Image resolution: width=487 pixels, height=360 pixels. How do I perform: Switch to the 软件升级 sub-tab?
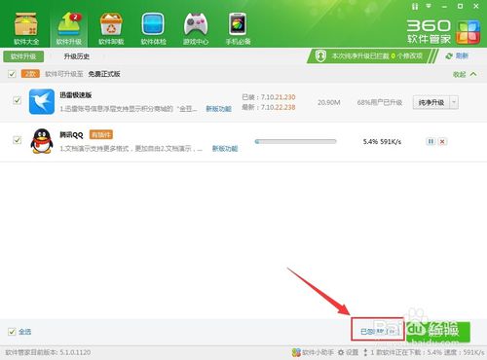pos(23,56)
